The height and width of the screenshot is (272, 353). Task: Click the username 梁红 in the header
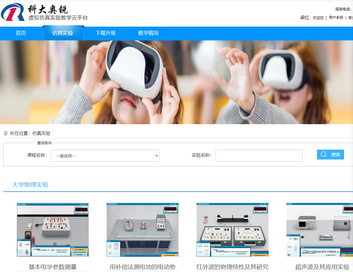point(304,18)
